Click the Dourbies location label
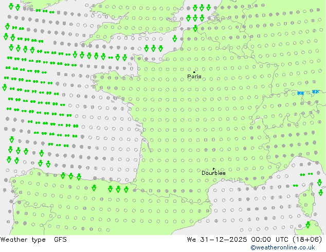 tap(213, 173)
